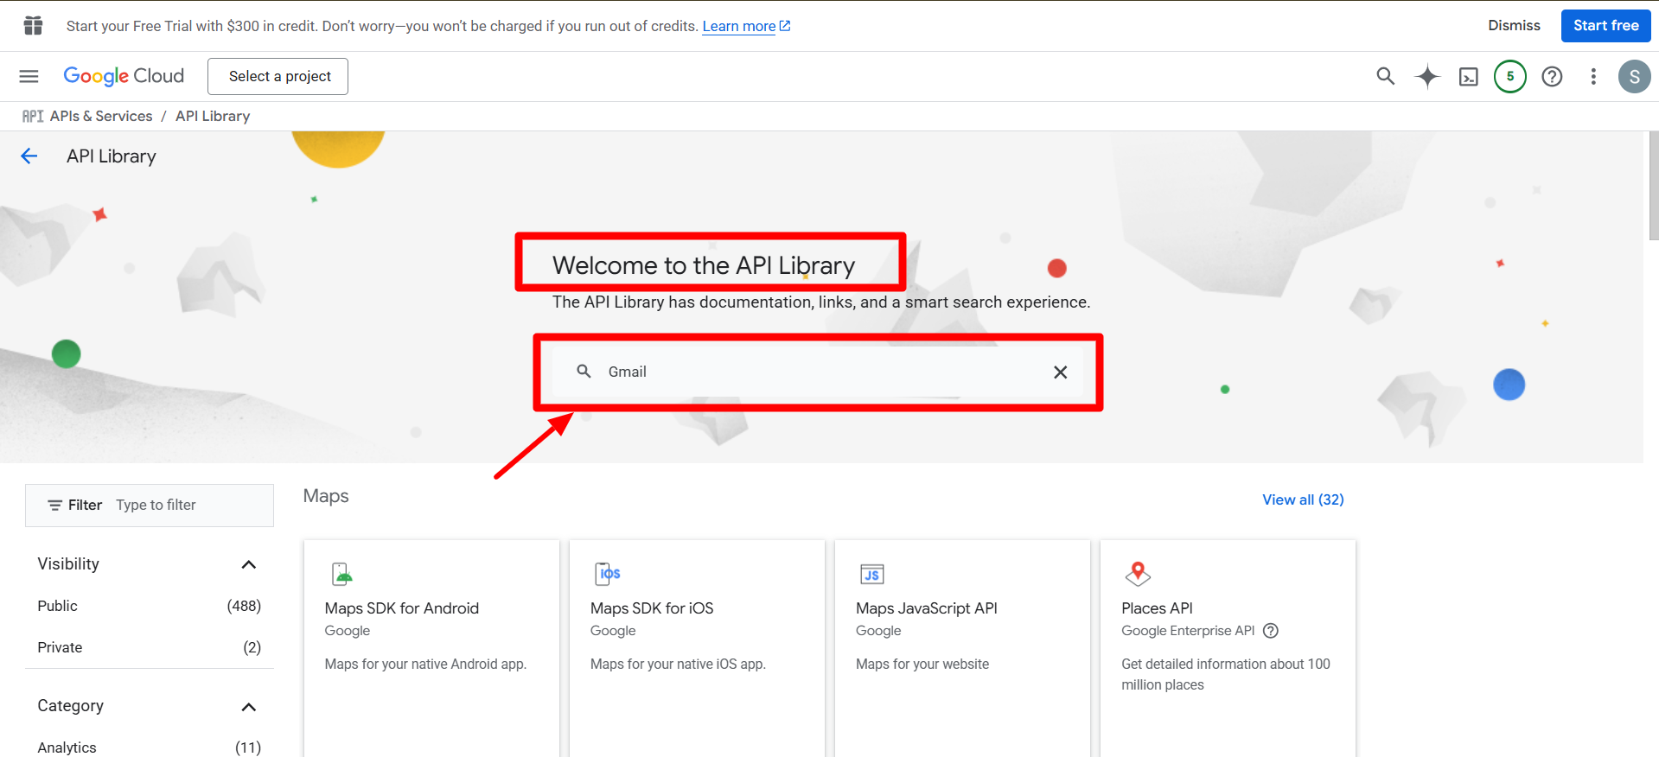Click the Analytics count (11)
The width and height of the screenshot is (1659, 757).
click(248, 747)
